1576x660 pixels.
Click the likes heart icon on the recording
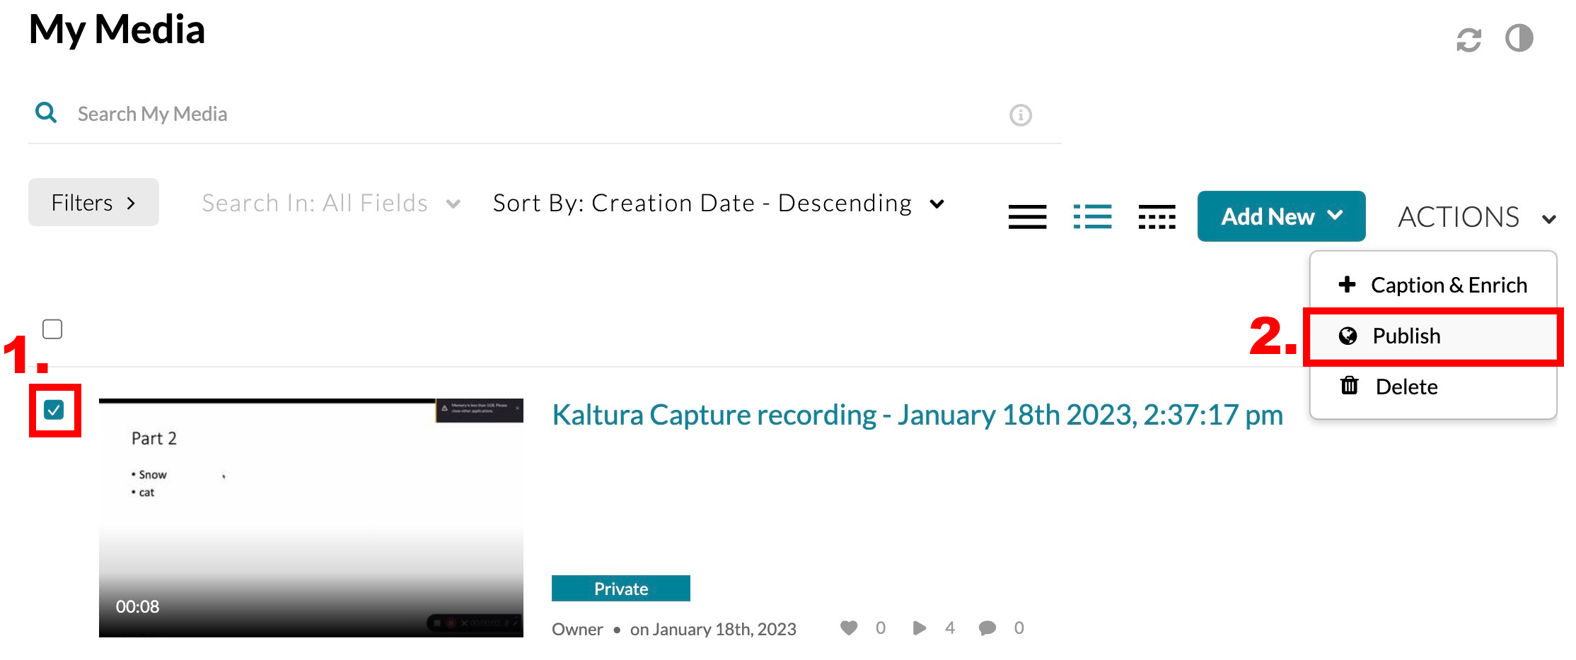tap(848, 627)
